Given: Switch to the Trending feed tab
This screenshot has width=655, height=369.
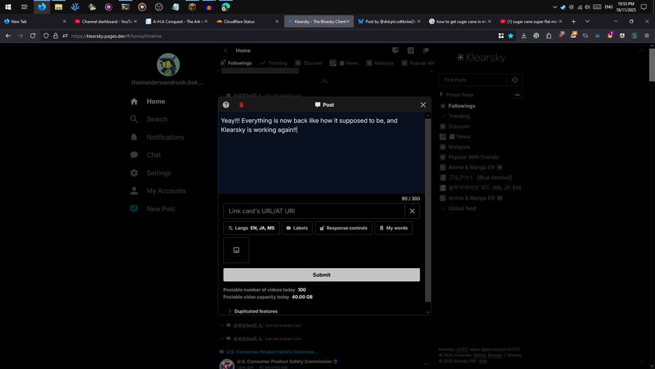Looking at the screenshot, I should pos(273,63).
